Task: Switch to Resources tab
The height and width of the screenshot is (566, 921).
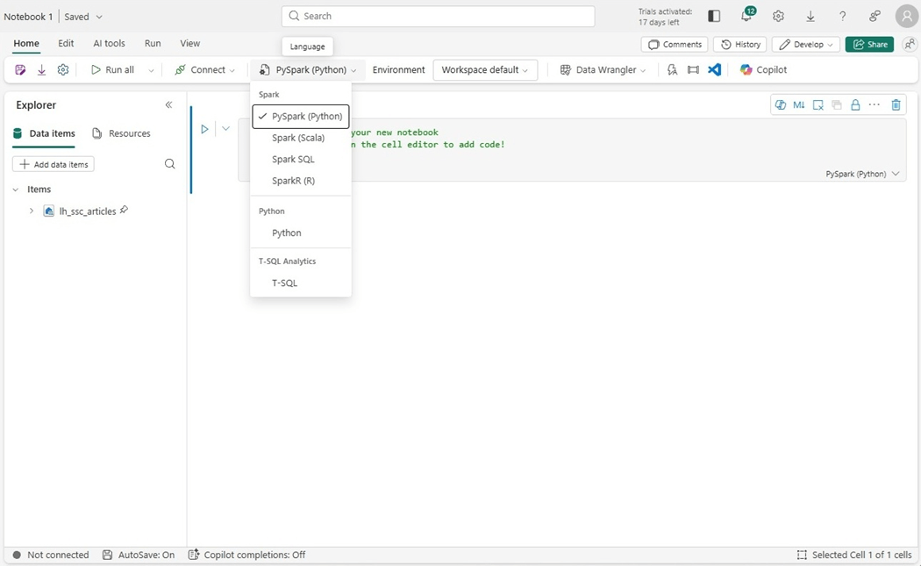Action: [122, 134]
